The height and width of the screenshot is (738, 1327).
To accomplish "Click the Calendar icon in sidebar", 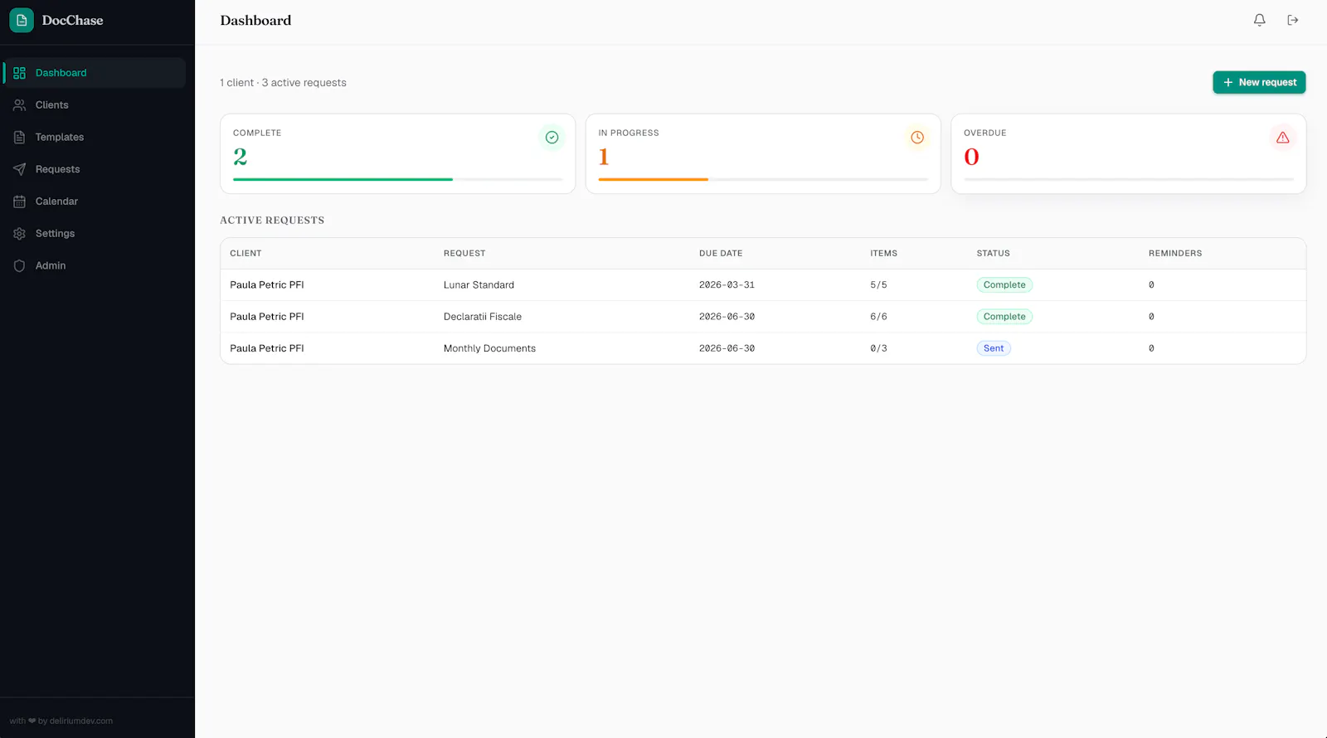I will [20, 201].
